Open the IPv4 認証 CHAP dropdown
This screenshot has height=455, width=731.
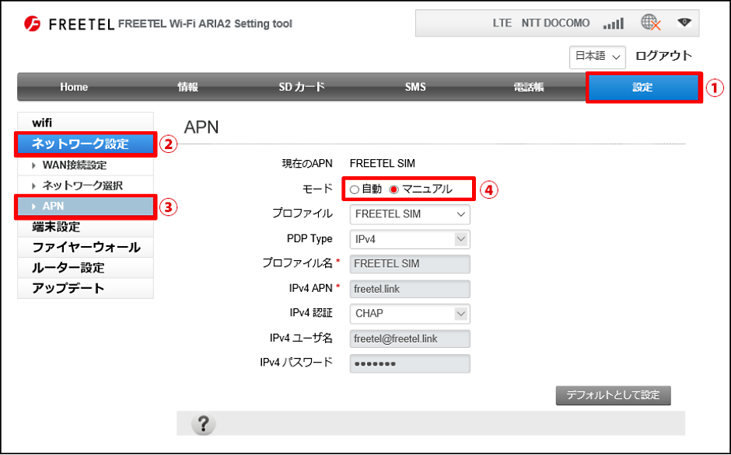tap(410, 314)
